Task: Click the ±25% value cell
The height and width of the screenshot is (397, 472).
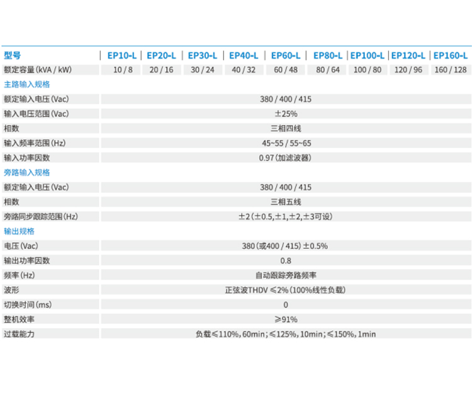Action: pyautogui.click(x=286, y=113)
